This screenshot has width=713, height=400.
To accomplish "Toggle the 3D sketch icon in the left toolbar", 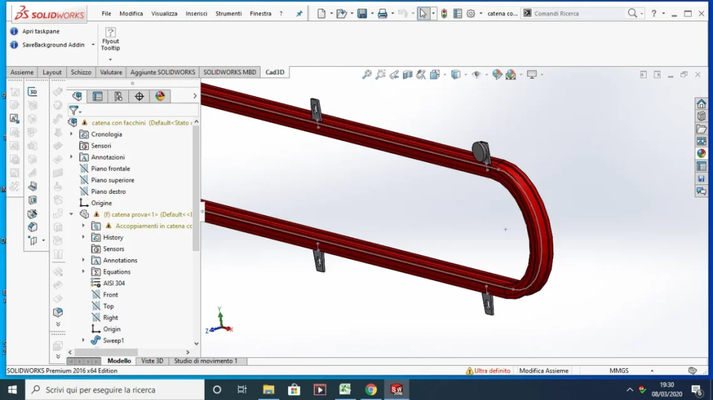I will tap(33, 92).
